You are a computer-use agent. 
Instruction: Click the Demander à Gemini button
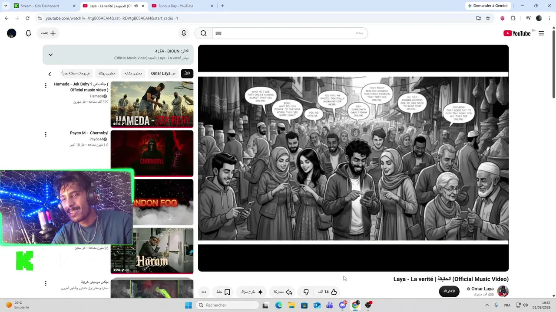coord(487,6)
